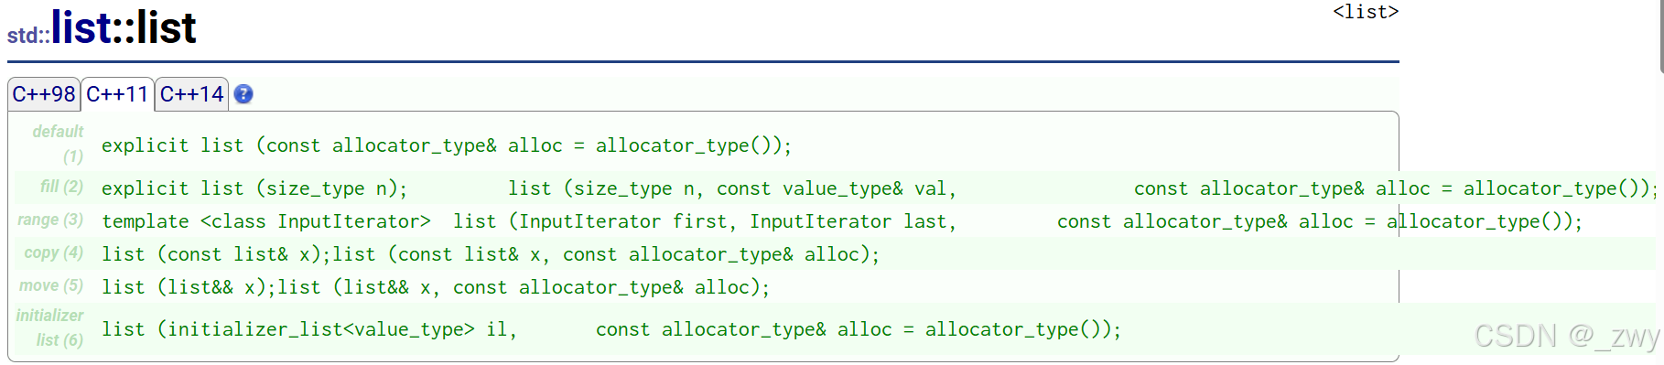Click the move (5) constructor label

[x=51, y=285]
